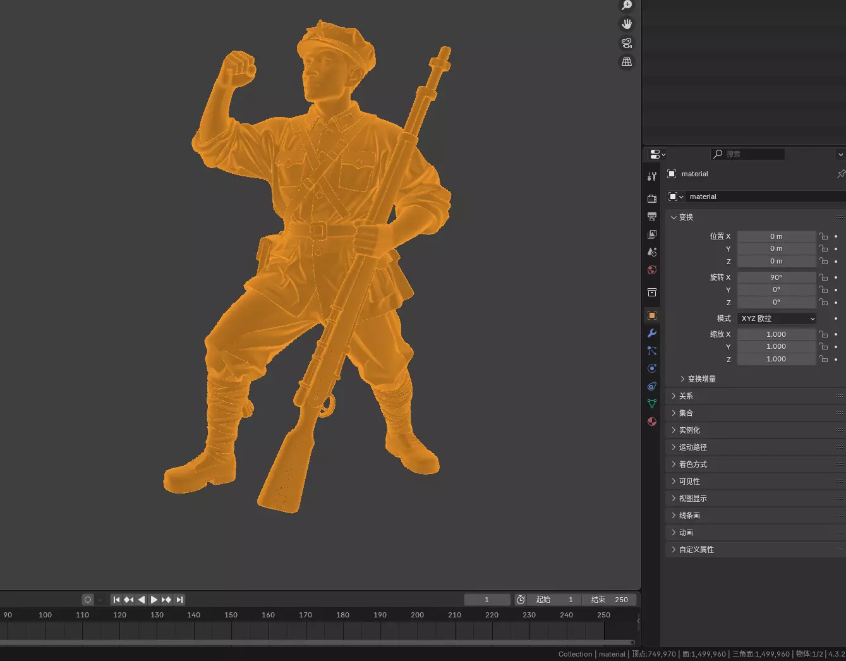Viewport: 846px width, 661px height.
Task: Lock the rotation Z value
Action: [x=823, y=302]
